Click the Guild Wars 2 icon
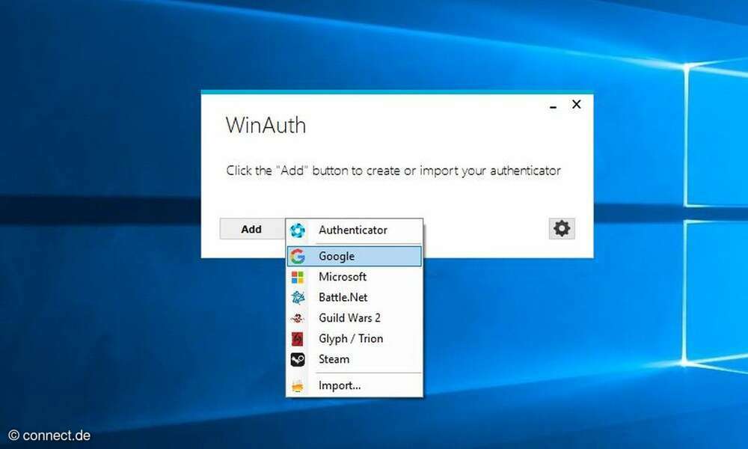 coord(298,317)
